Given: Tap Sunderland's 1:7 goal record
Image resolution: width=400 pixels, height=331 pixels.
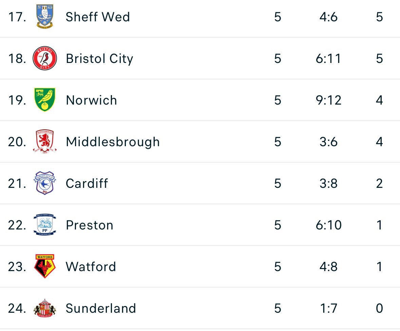Looking at the screenshot, I should coord(328,308).
